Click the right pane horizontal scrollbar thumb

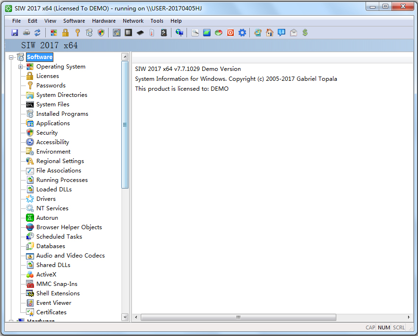point(239,317)
